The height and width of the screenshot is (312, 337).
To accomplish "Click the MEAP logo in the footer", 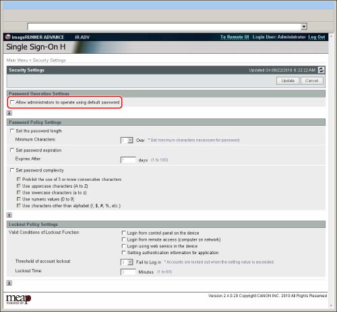I will pos(18,299).
